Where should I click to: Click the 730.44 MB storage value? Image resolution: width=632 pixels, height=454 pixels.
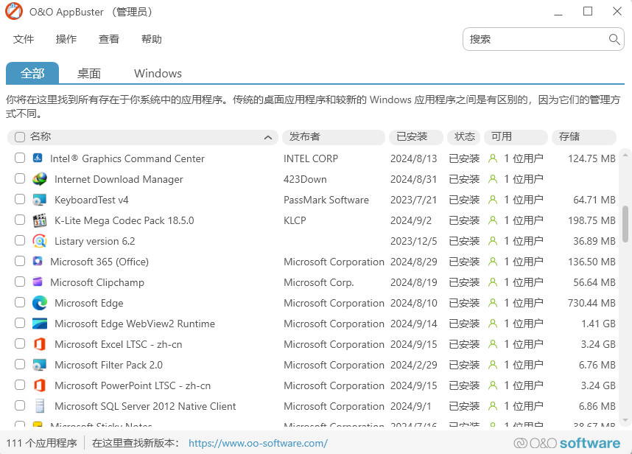pyautogui.click(x=591, y=303)
